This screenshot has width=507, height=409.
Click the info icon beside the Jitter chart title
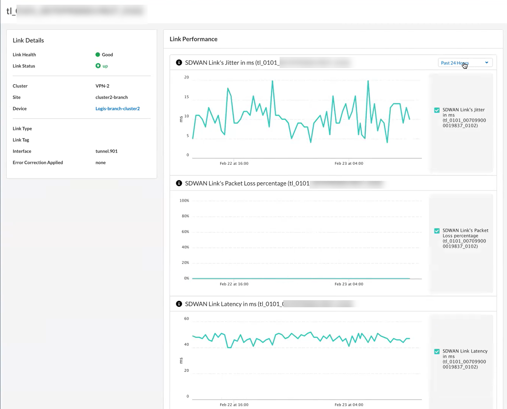pos(179,63)
